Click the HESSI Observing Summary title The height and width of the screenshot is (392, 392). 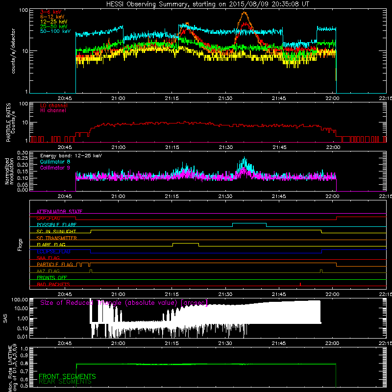(208, 4)
